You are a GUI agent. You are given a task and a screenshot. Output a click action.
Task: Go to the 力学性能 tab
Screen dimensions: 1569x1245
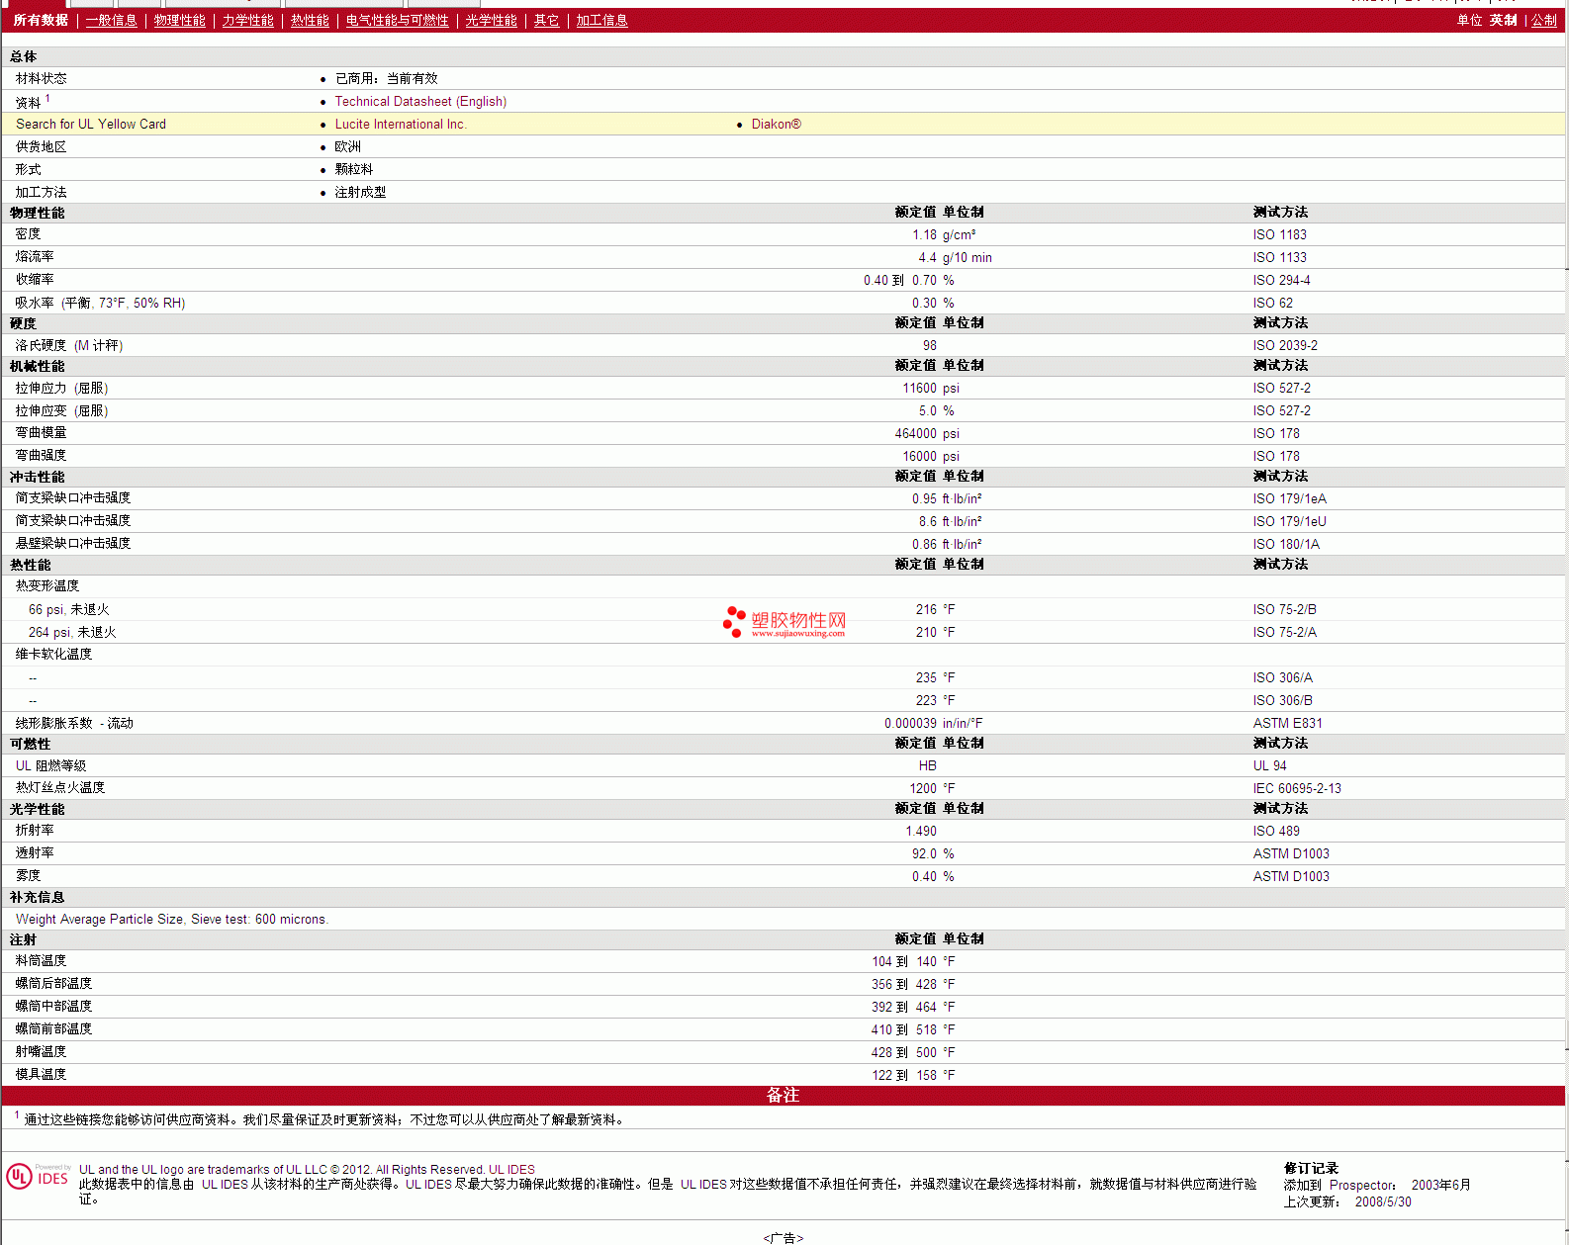point(247,21)
